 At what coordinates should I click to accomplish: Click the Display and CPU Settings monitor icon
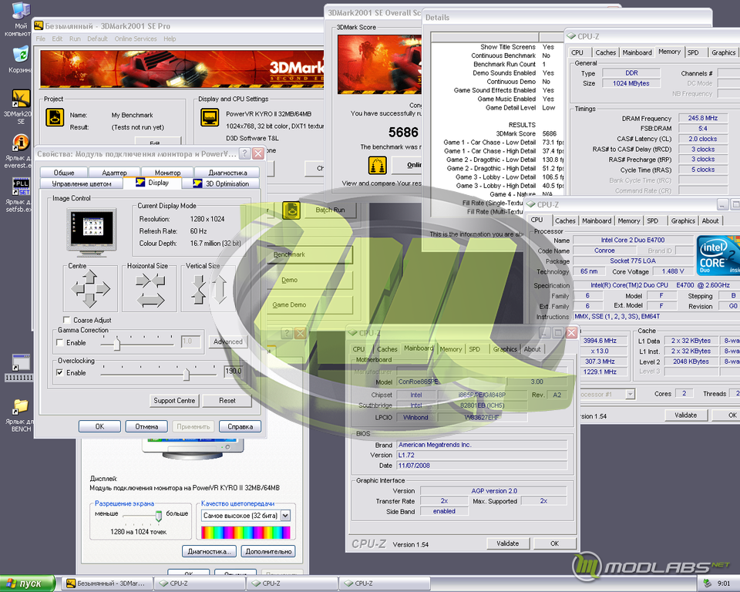(210, 117)
